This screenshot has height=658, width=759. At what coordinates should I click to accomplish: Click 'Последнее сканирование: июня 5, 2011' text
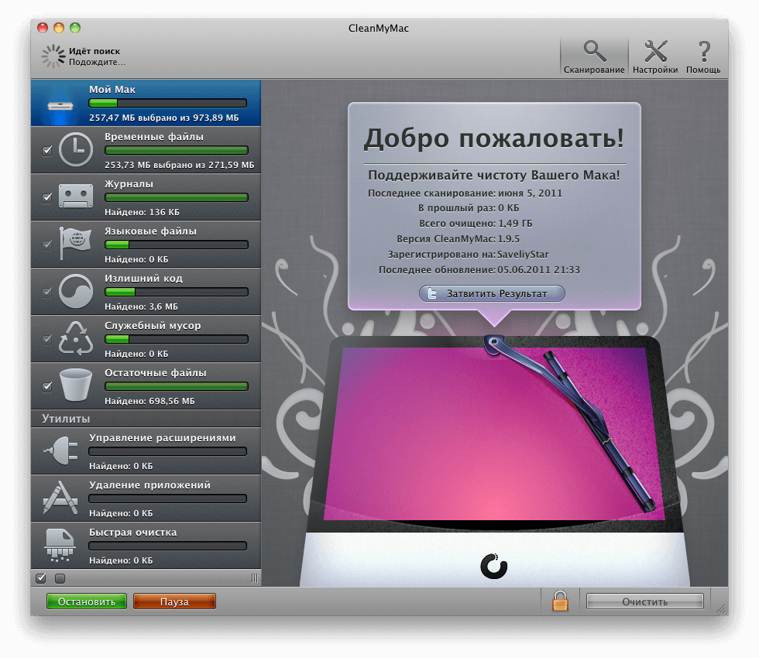coord(465,194)
